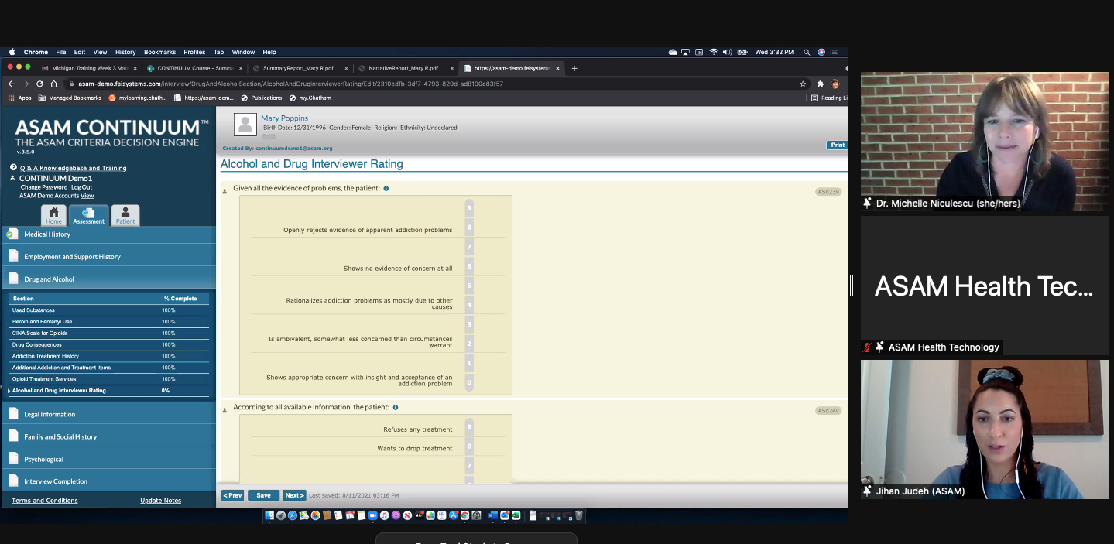
Task: Click the Print button
Action: click(837, 145)
